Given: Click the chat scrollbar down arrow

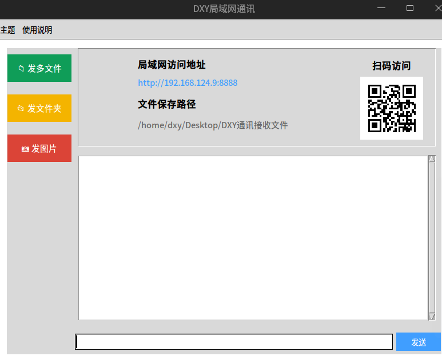Looking at the screenshot, I should [432, 317].
